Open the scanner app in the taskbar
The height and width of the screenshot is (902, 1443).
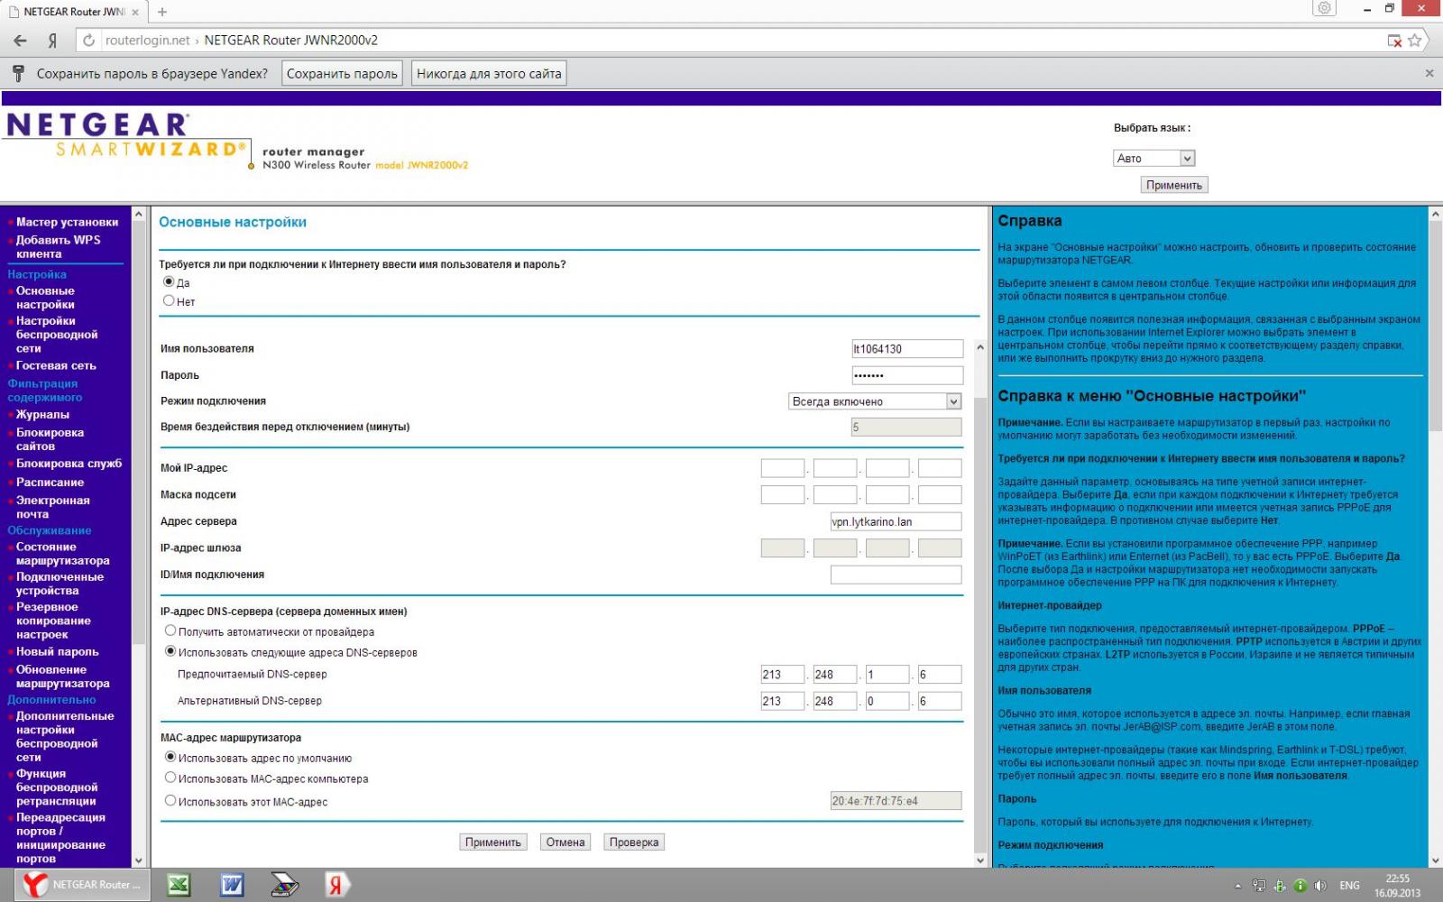click(285, 885)
